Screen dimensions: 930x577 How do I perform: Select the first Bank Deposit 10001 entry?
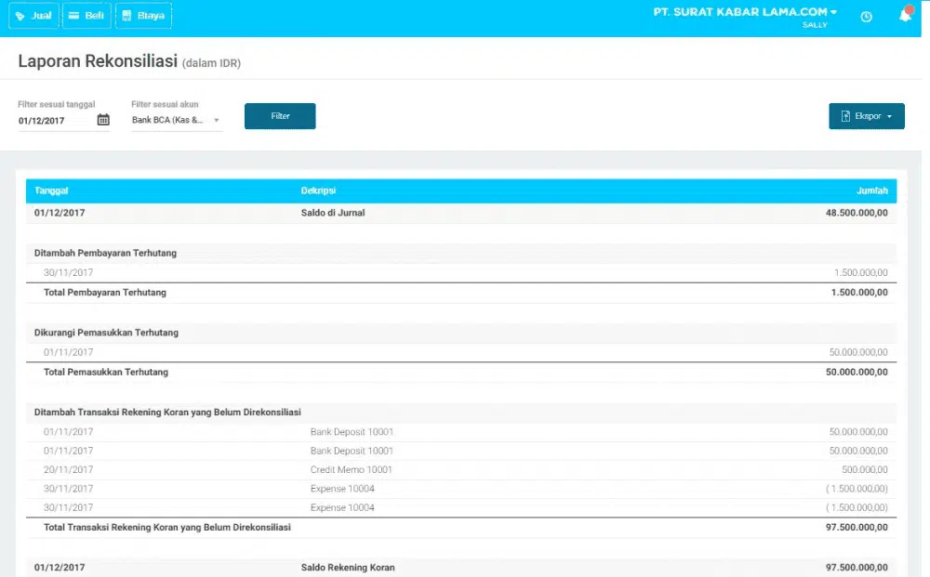click(x=352, y=432)
